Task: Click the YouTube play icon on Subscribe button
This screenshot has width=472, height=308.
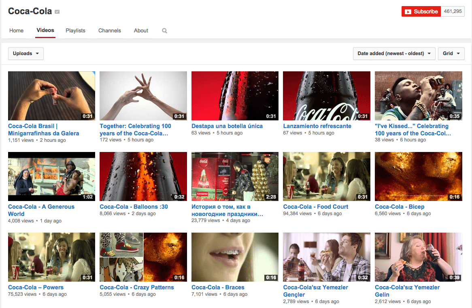Action: [408, 11]
